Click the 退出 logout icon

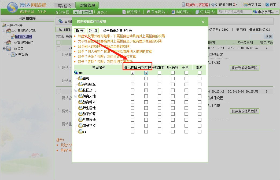coord(267,5)
